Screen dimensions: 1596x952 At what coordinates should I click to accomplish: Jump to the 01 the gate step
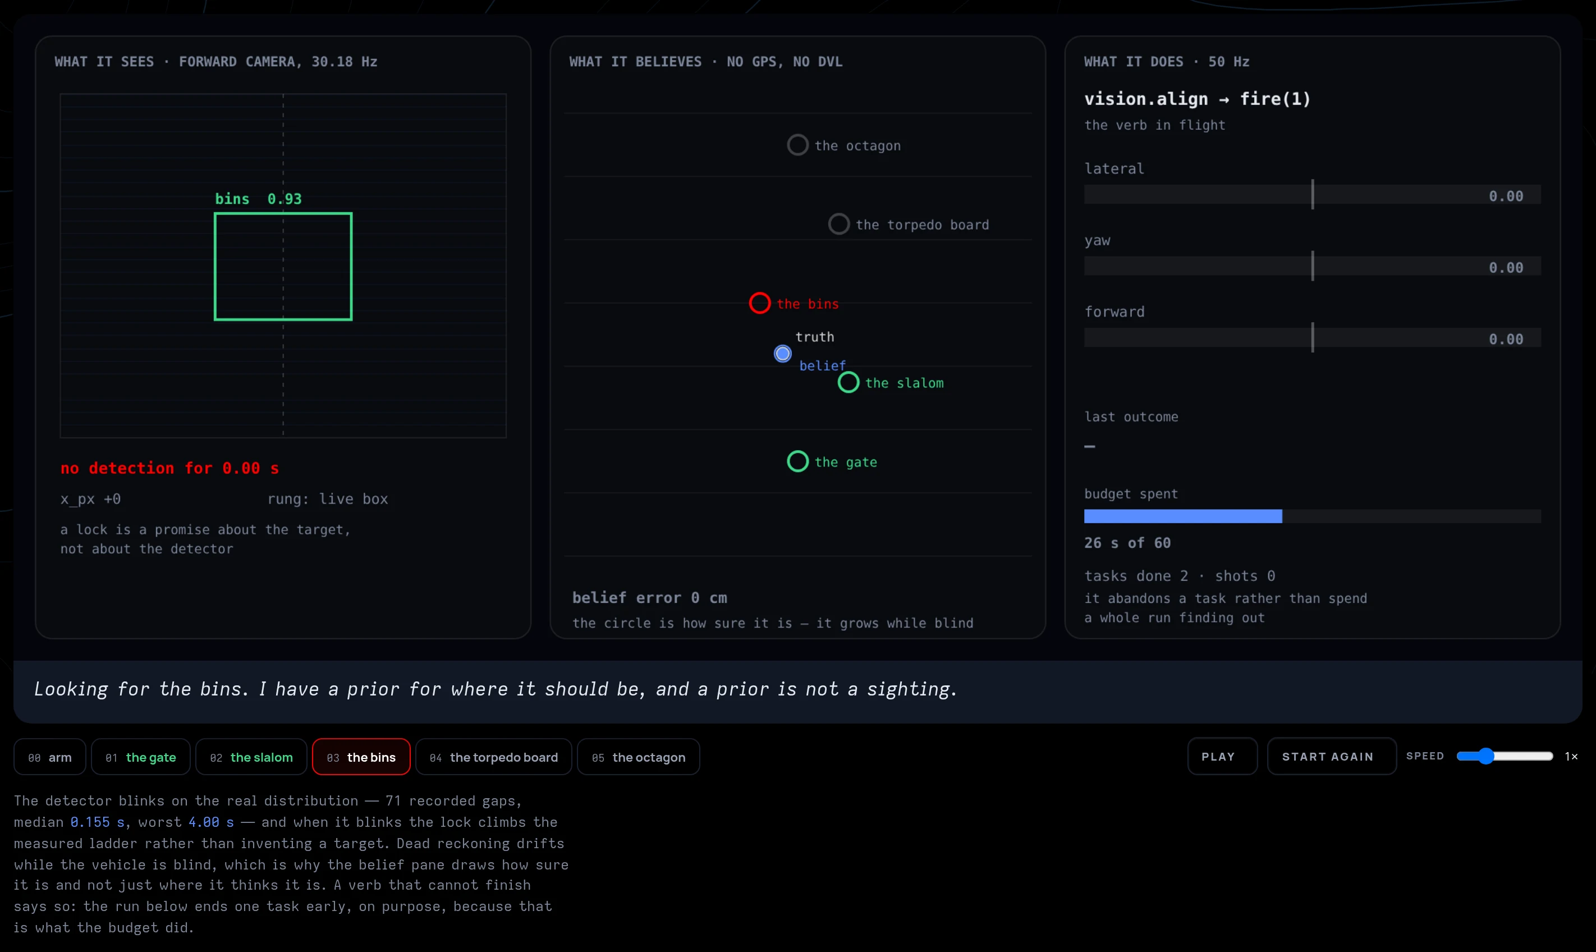tap(140, 757)
